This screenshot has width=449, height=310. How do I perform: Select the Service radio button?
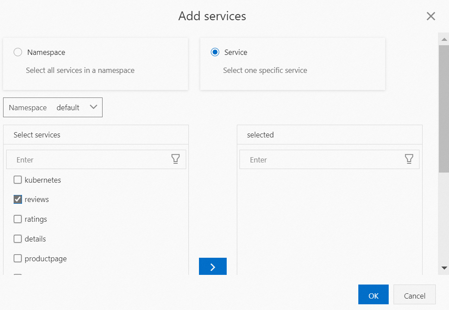pyautogui.click(x=215, y=52)
